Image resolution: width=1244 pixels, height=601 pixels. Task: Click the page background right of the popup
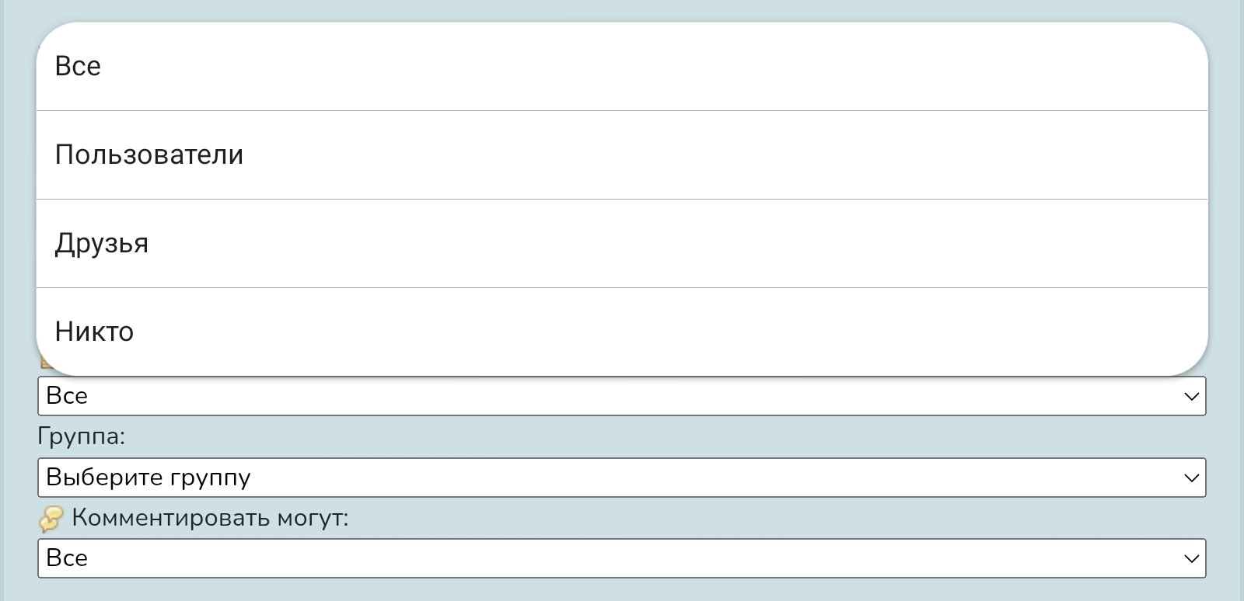click(1227, 194)
